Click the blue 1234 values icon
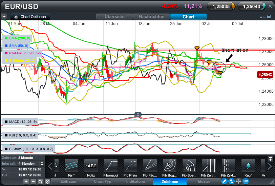This screenshot has width=275, height=186. 246,181
